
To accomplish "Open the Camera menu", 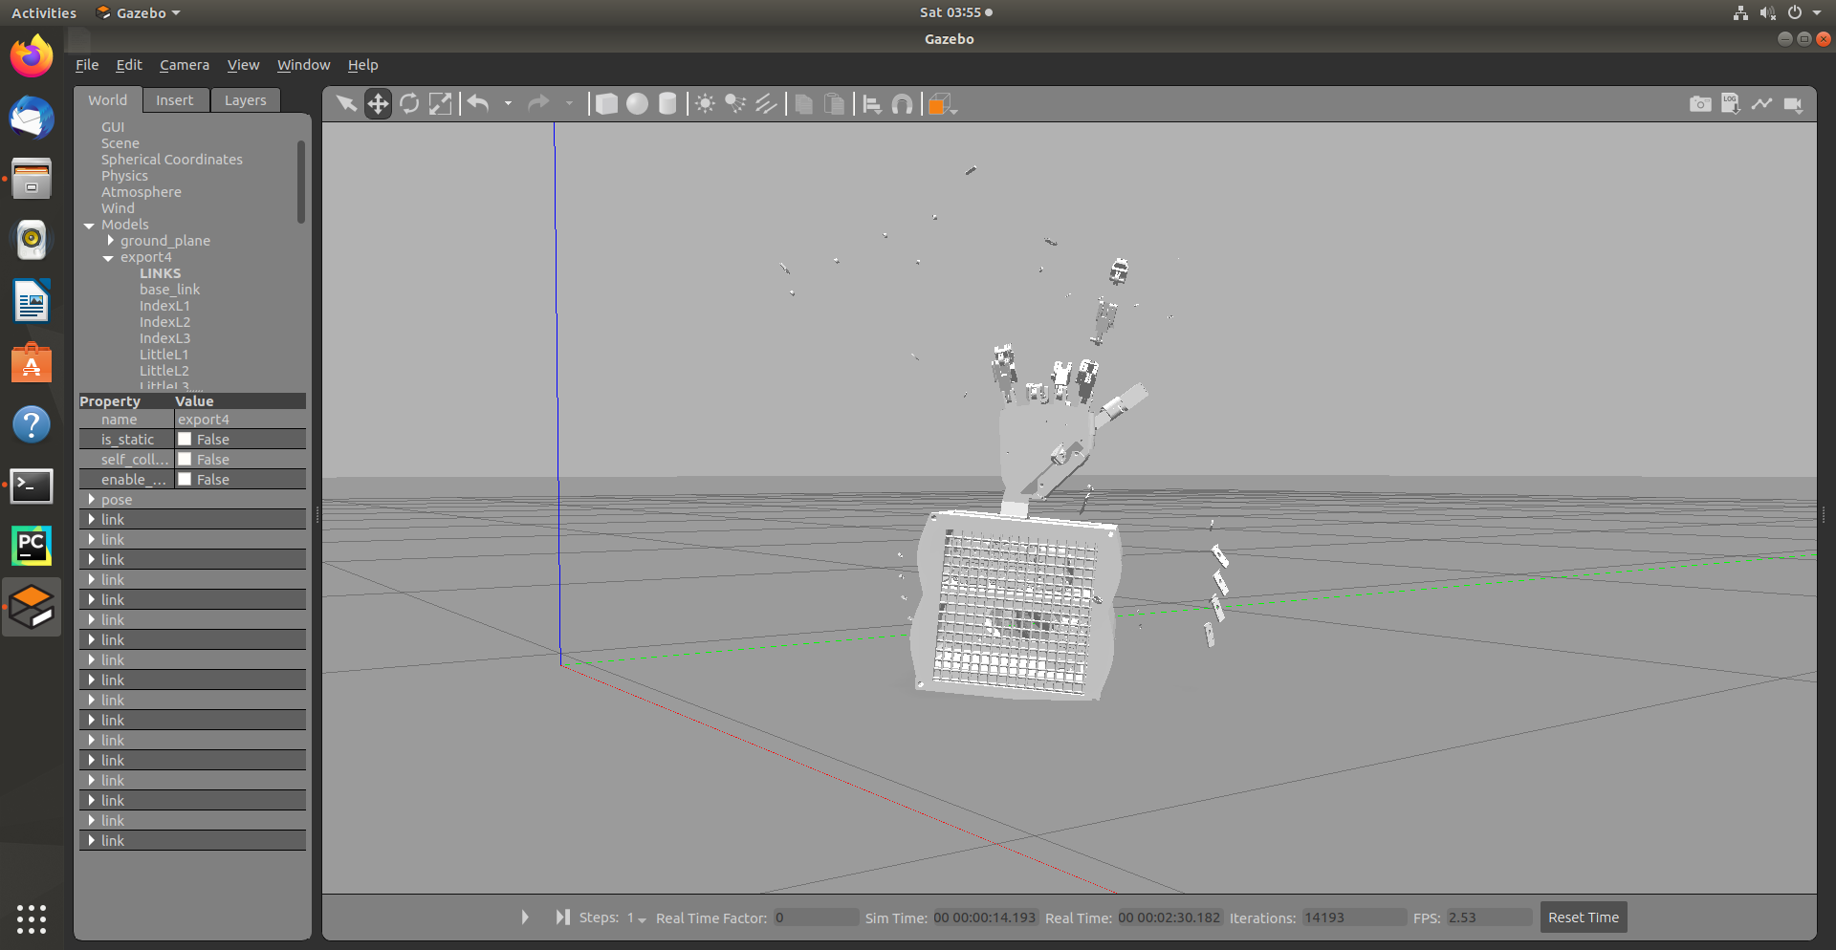I will (185, 65).
